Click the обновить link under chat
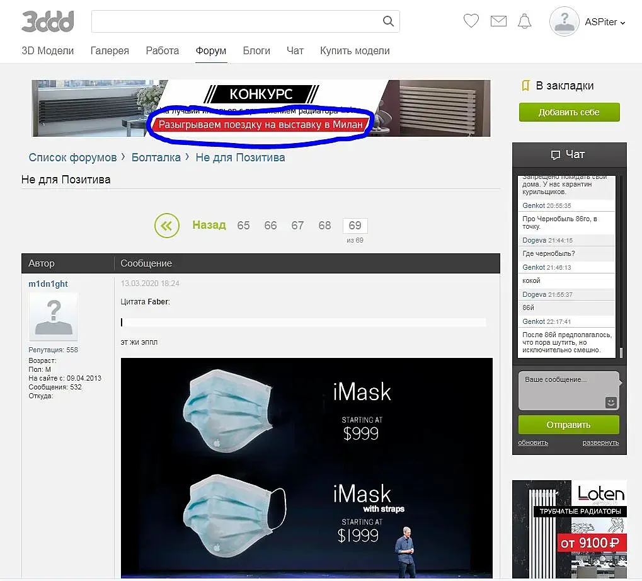This screenshot has height=581, width=642. pyautogui.click(x=532, y=442)
